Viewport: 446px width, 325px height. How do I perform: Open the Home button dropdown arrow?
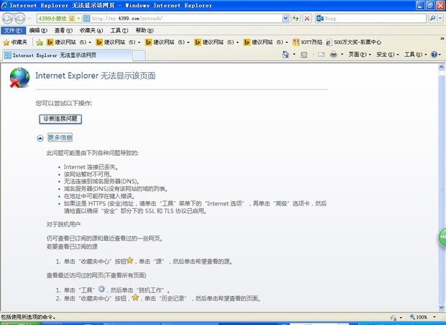pos(293,54)
